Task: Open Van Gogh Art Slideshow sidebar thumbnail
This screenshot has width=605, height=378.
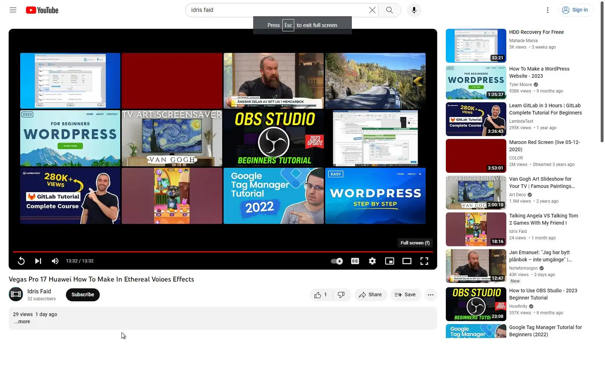Action: (x=476, y=193)
